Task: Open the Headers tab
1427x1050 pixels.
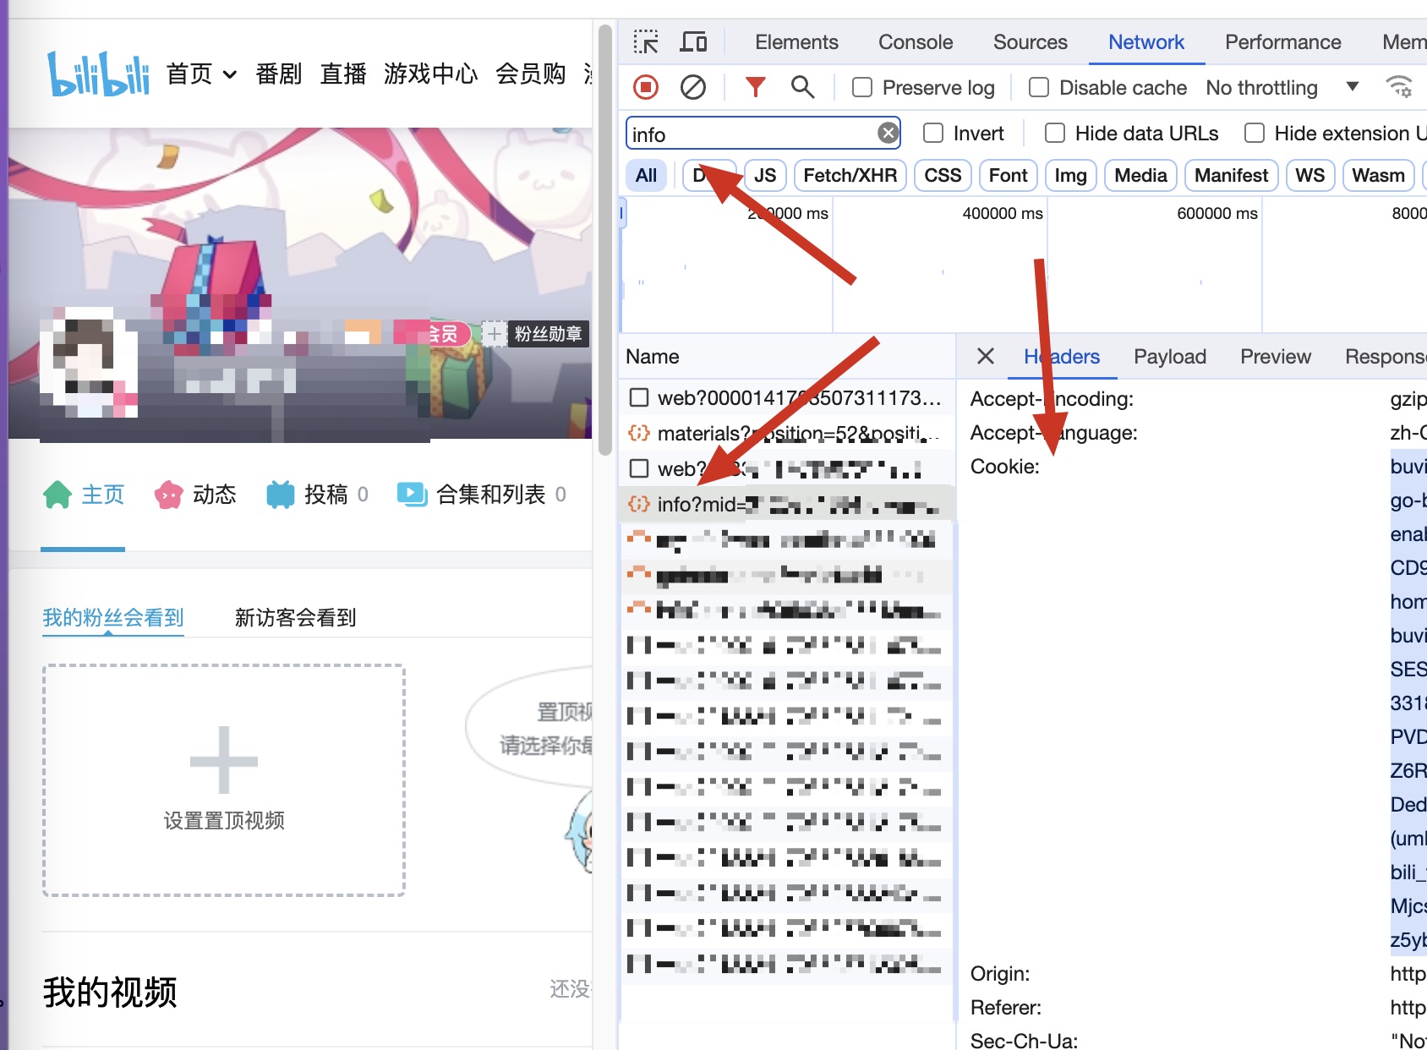Action: [x=1062, y=356]
